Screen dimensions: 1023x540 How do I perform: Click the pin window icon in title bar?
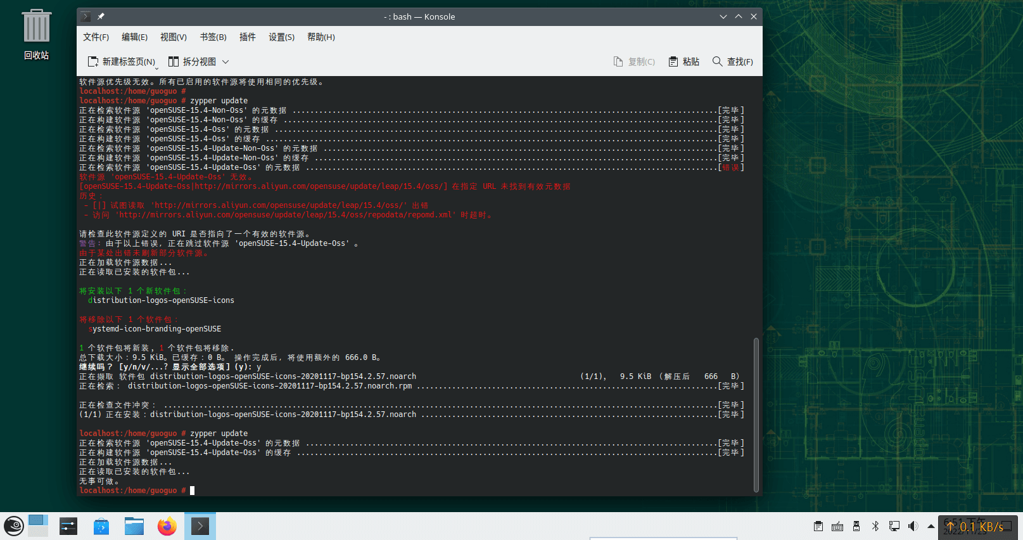click(101, 16)
